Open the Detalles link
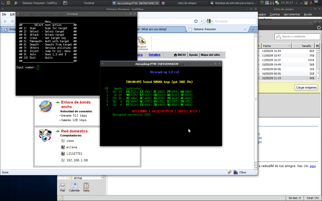Screen dimensions: 322x201 154,55
